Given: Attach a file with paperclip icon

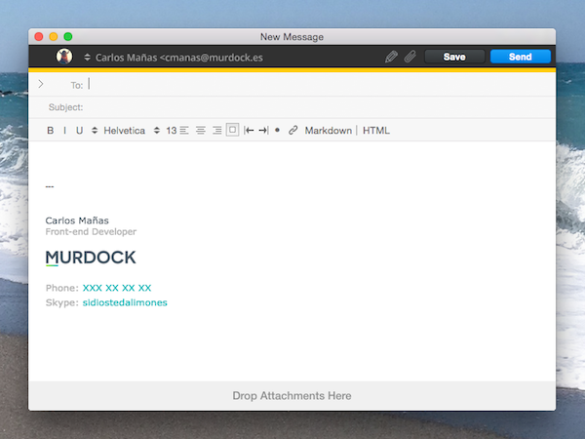Looking at the screenshot, I should (410, 57).
